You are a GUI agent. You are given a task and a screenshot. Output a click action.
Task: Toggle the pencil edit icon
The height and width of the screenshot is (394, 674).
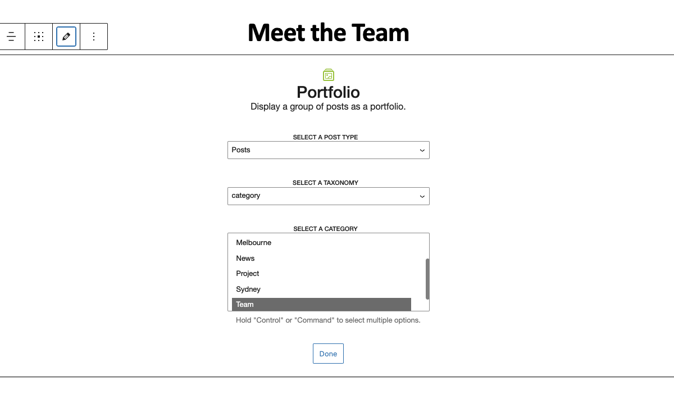pos(66,37)
